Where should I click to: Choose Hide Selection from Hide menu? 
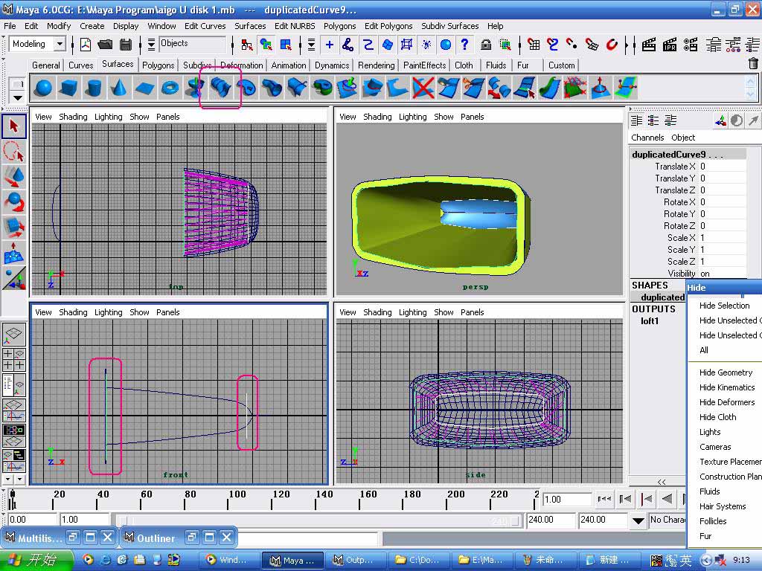pyautogui.click(x=724, y=306)
